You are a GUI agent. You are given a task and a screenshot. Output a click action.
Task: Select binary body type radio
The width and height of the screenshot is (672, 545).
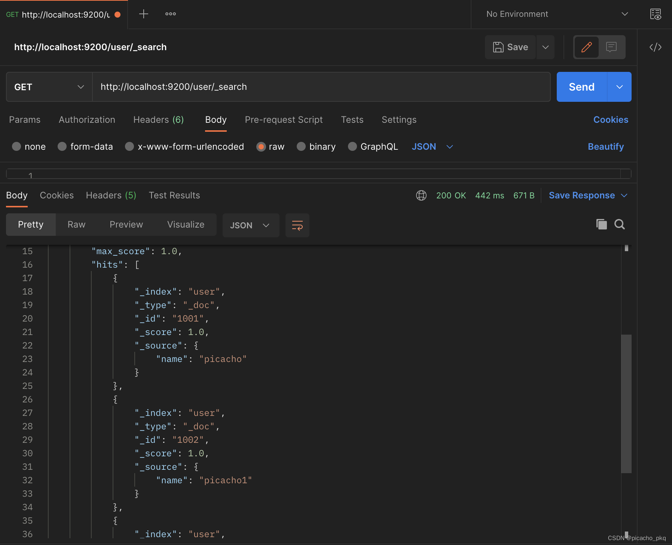[301, 146]
